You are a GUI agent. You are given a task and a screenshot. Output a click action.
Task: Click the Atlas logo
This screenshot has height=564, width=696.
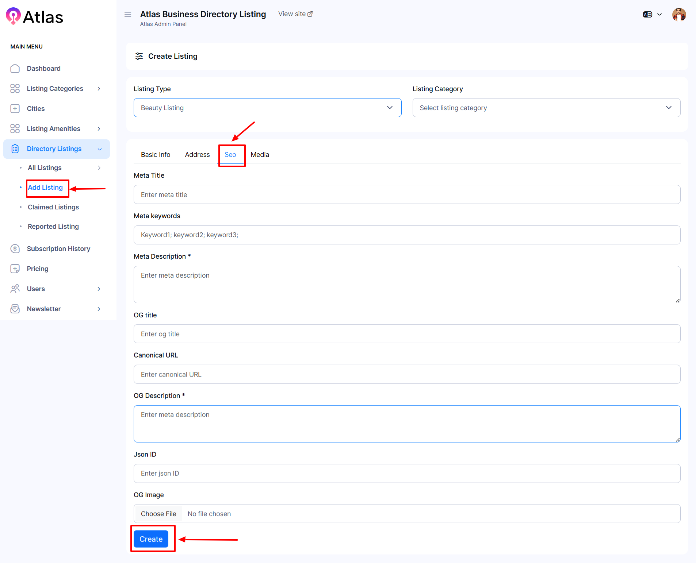pyautogui.click(x=35, y=17)
